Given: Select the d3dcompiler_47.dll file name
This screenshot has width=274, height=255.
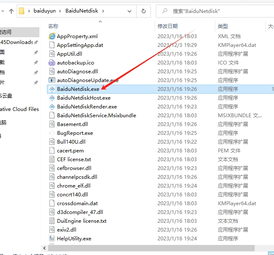Looking at the screenshot, I should 80,212.
